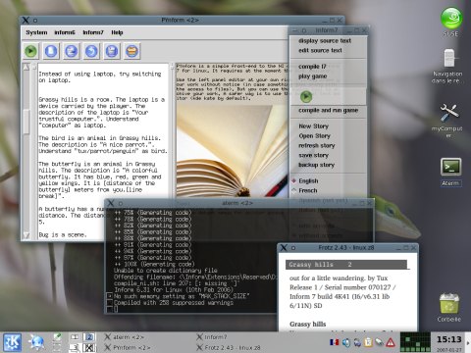Open the Inform6 menu in Pminform
471x353 pixels.
[65, 32]
